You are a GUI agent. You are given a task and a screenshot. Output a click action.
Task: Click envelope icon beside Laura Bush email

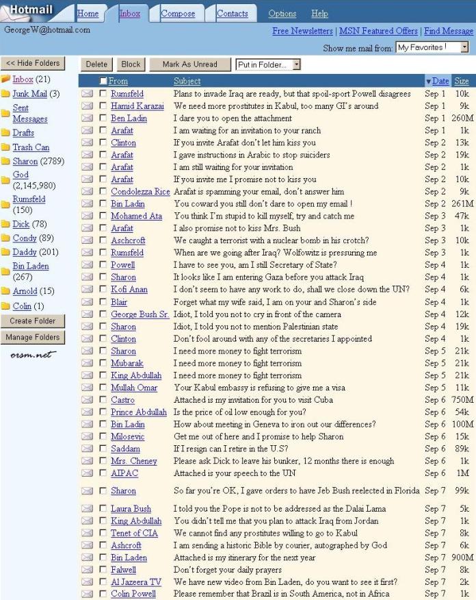[x=88, y=508]
